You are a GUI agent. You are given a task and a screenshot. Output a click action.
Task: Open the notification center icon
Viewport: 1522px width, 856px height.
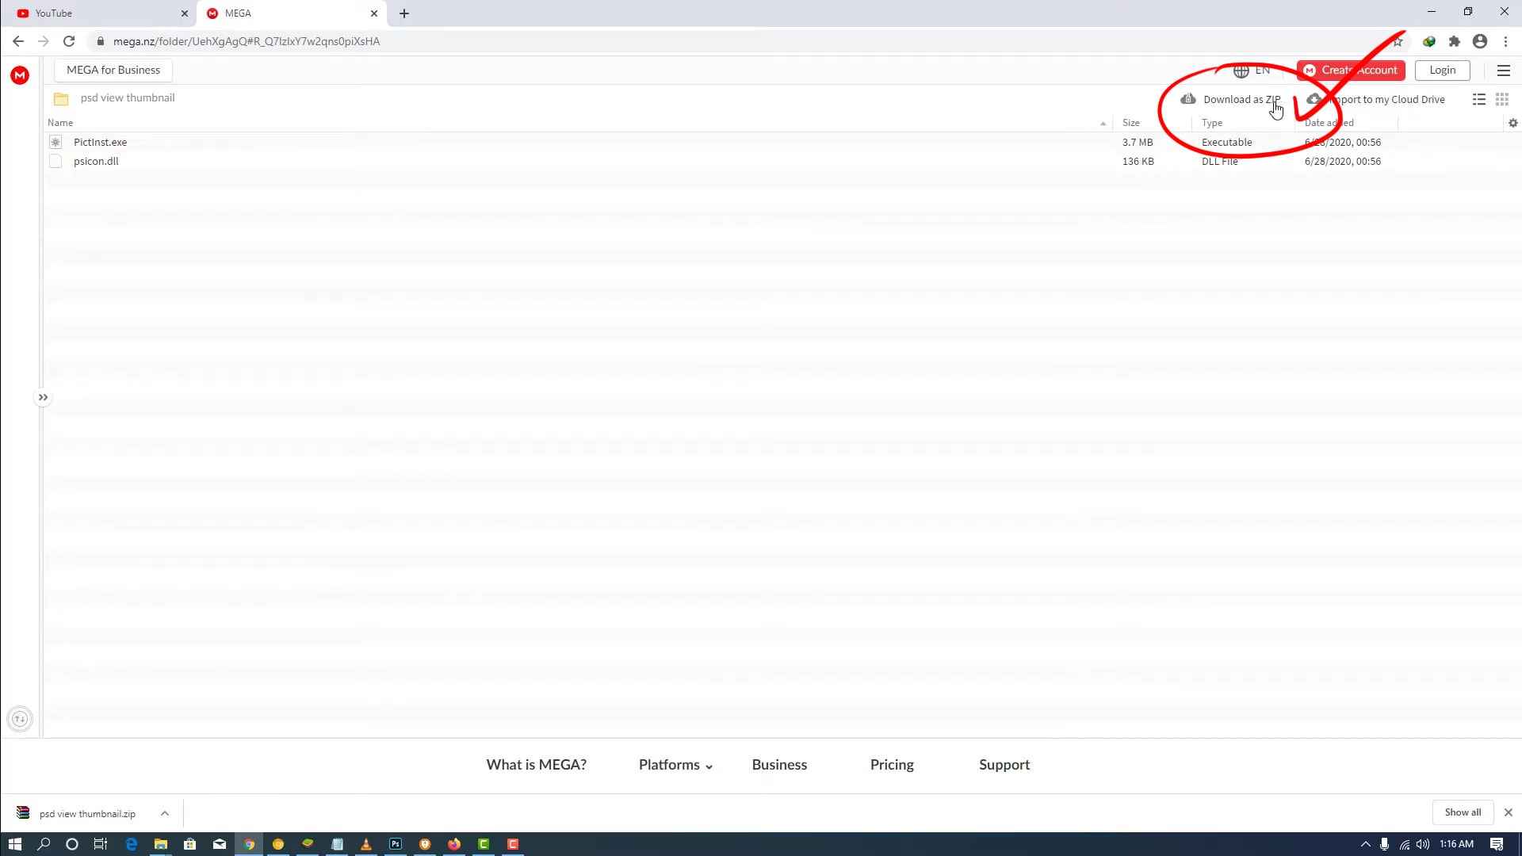[1497, 844]
